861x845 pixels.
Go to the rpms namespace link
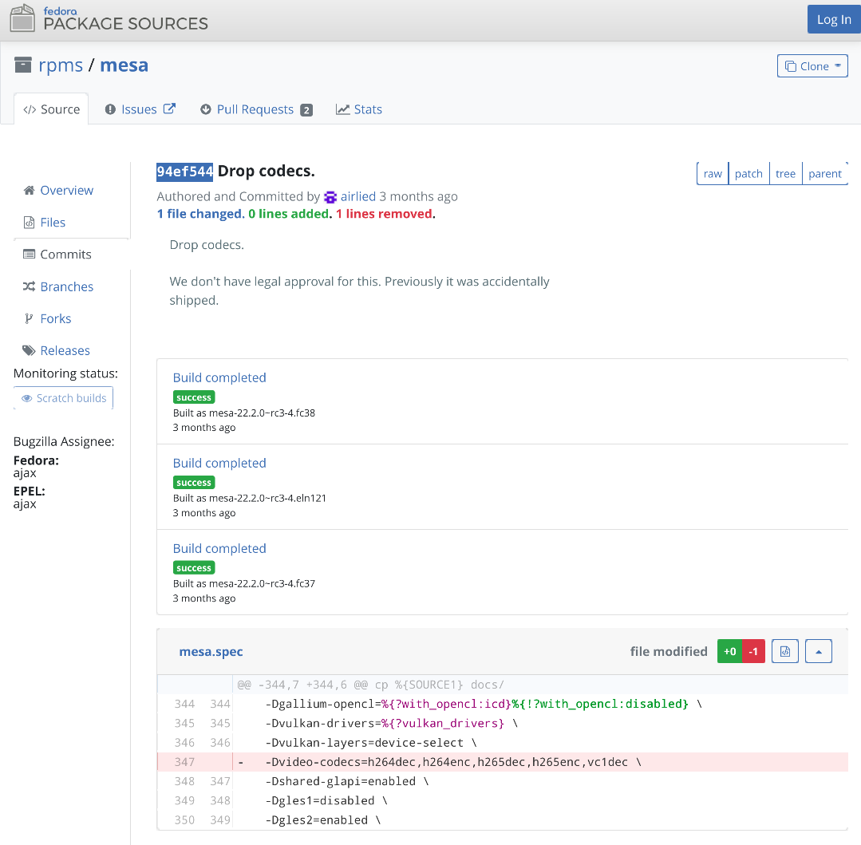pyautogui.click(x=61, y=65)
